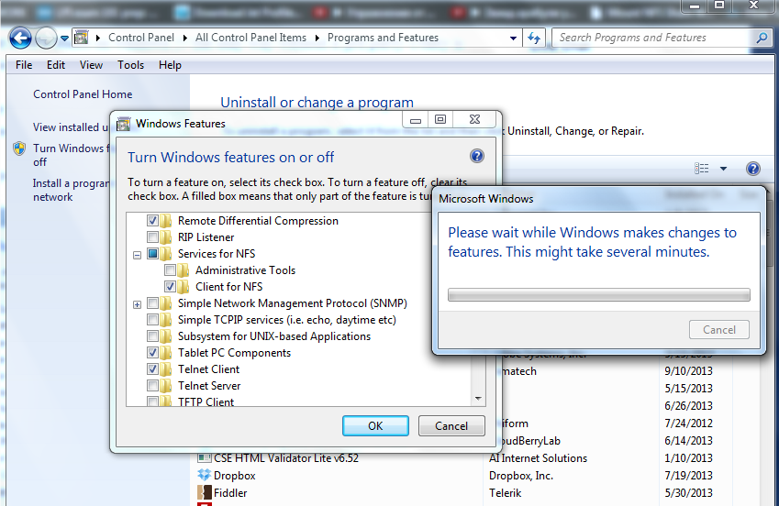Click the grayed Forward navigation arrow
Image resolution: width=779 pixels, height=506 pixels.
tap(46, 38)
